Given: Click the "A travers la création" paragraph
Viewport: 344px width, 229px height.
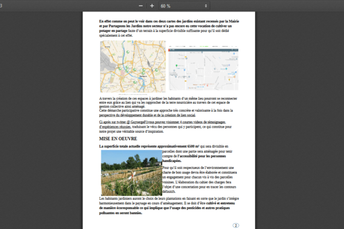Looking at the screenshot, I should [x=165, y=100].
